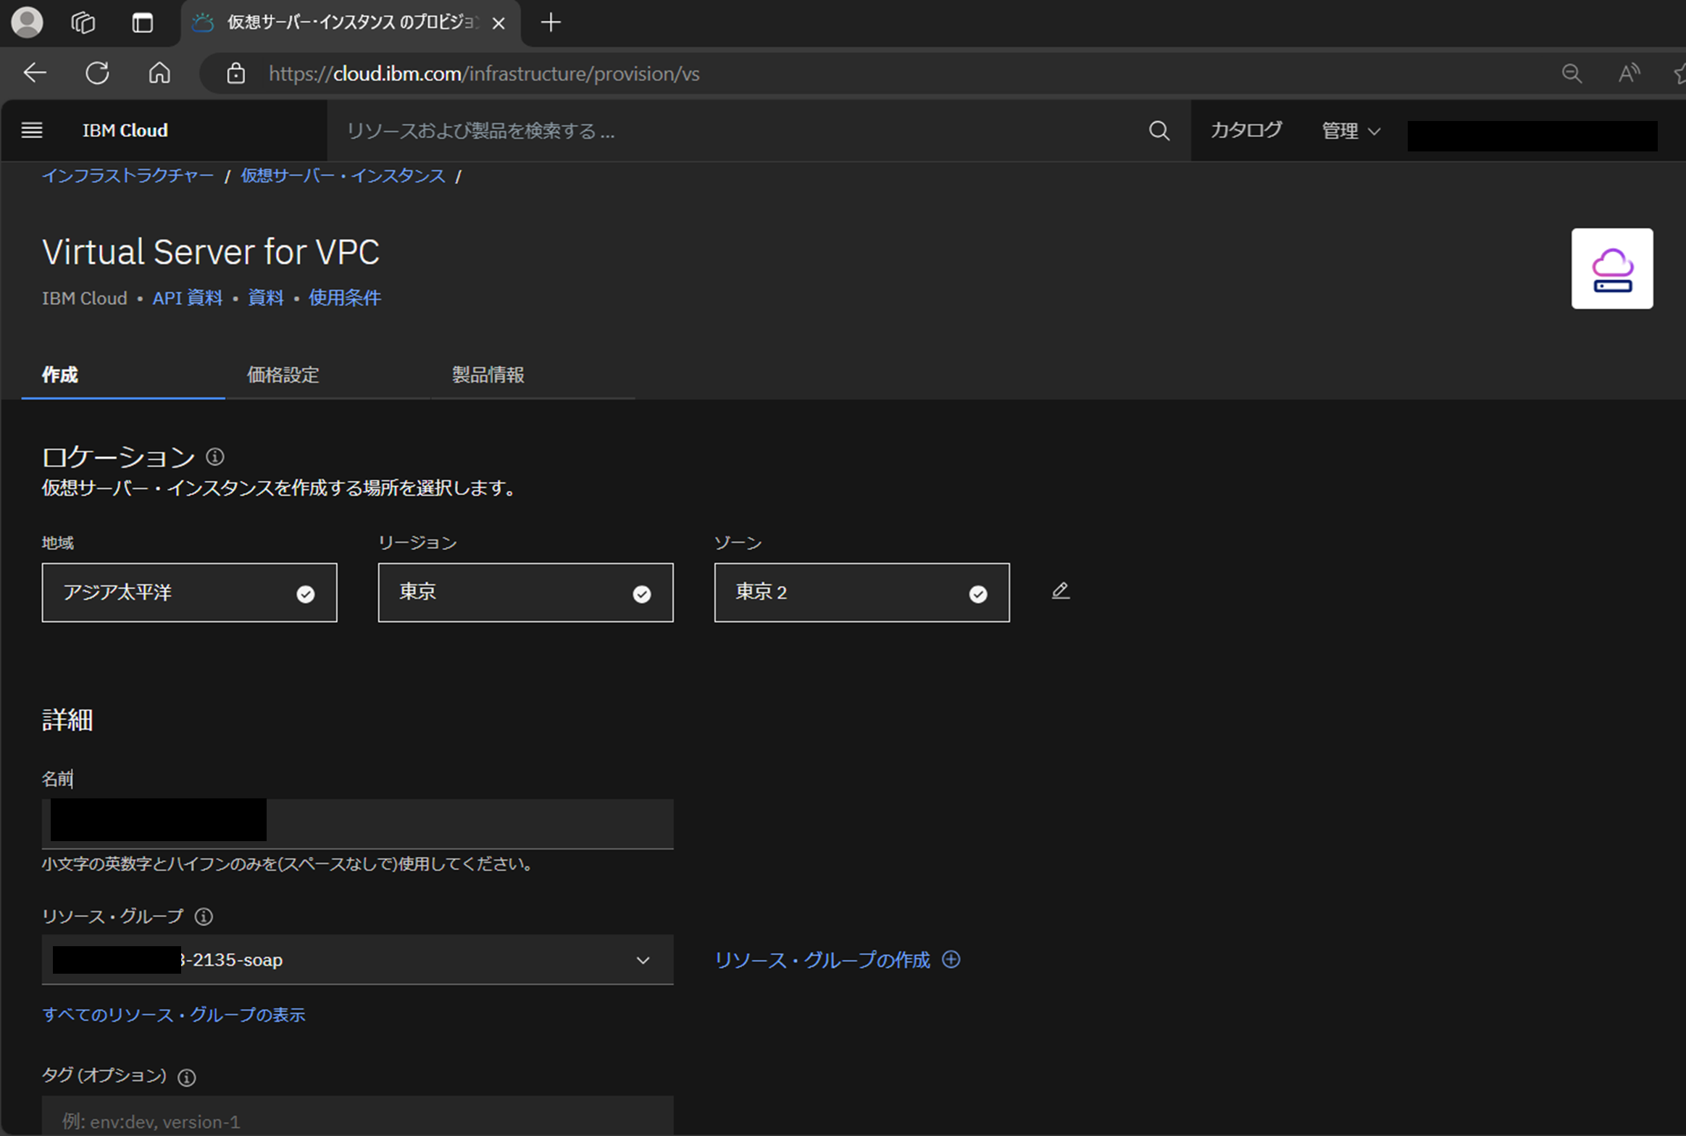Image resolution: width=1686 pixels, height=1136 pixels.
Task: Expand the resource group dropdown
Action: coord(358,960)
